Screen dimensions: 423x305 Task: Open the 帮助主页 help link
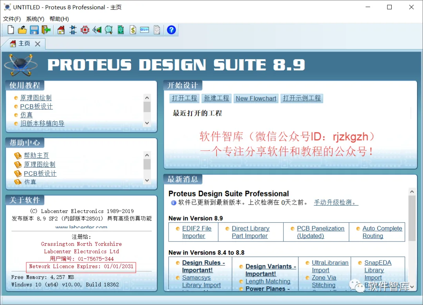click(36, 155)
